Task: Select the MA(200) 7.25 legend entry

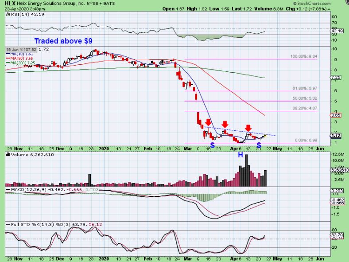Action: coord(21,63)
